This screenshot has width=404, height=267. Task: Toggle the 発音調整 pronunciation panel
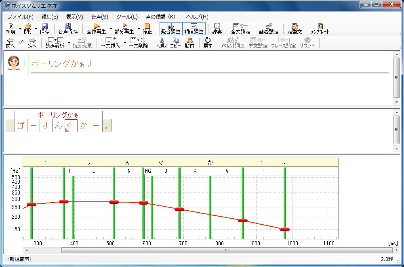(x=171, y=29)
